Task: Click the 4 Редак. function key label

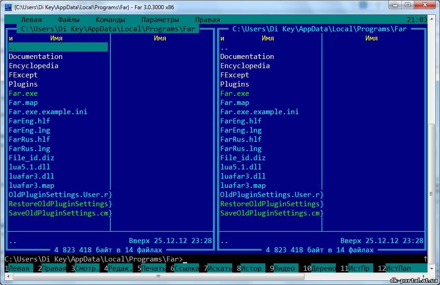Action: [118, 268]
